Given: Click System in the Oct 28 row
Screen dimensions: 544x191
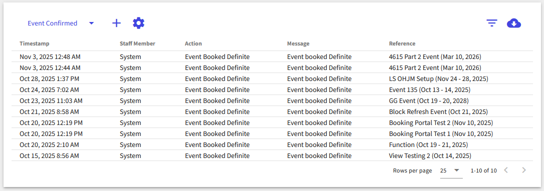Looking at the screenshot, I should 130,78.
